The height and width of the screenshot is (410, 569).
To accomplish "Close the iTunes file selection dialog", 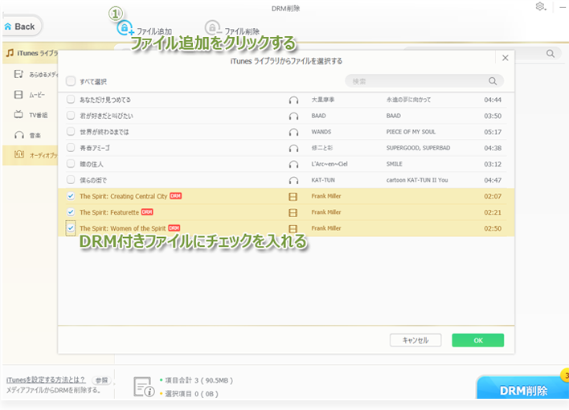I will (504, 58).
